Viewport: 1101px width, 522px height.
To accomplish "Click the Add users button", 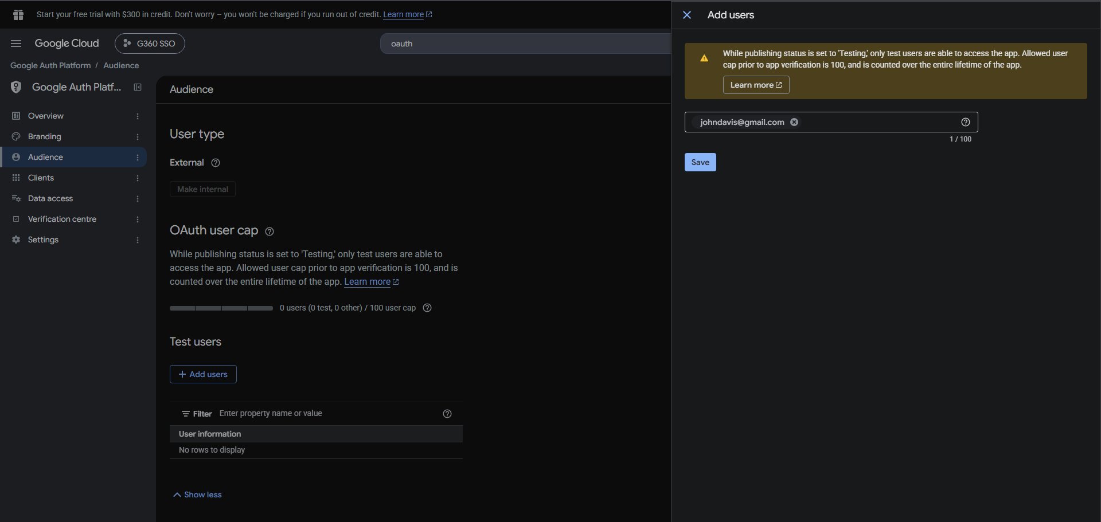I will point(203,374).
